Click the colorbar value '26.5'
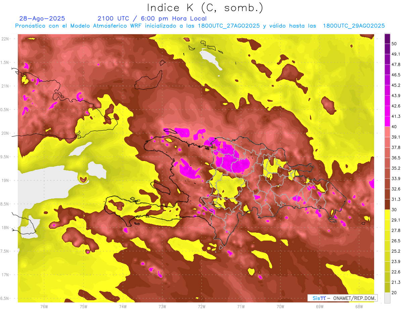 (396, 241)
